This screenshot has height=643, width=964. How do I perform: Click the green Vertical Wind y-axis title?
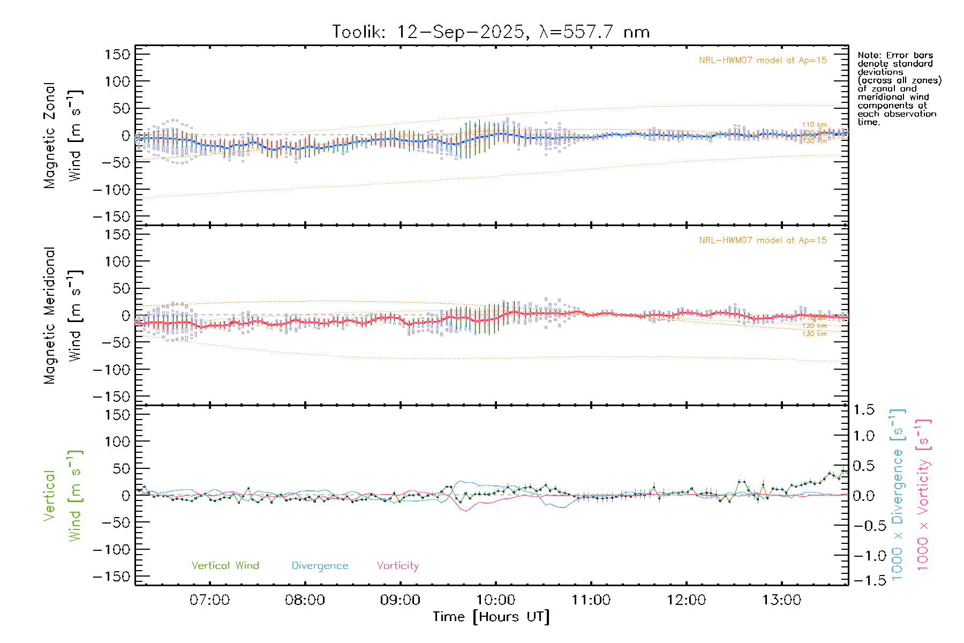63,496
